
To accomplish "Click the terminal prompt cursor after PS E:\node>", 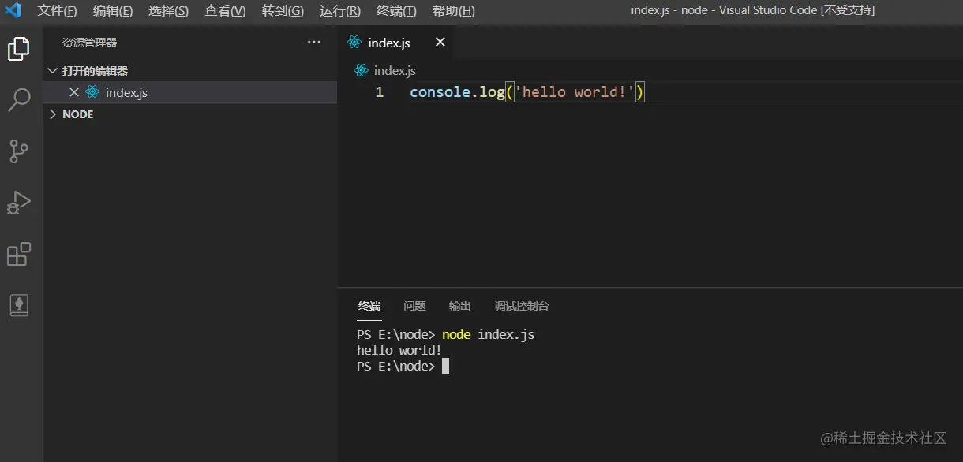I will coord(445,367).
